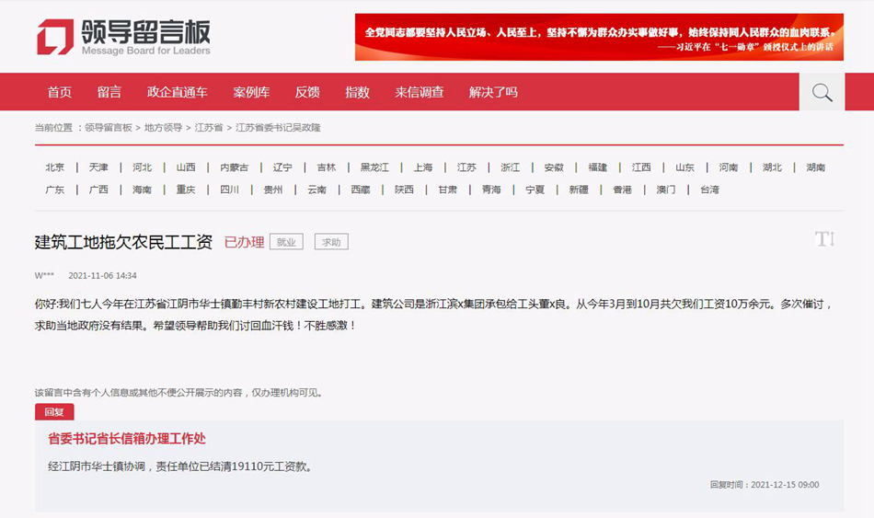Open the 留言 navigation tab
Image resolution: width=874 pixels, height=518 pixels.
109,92
